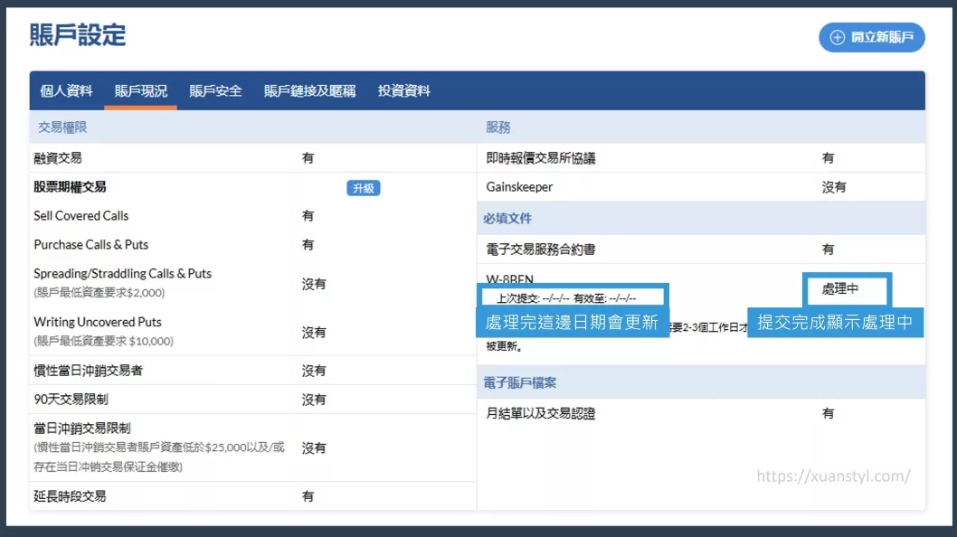
Task: Click the 賬戶設定 page title
Action: (78, 34)
